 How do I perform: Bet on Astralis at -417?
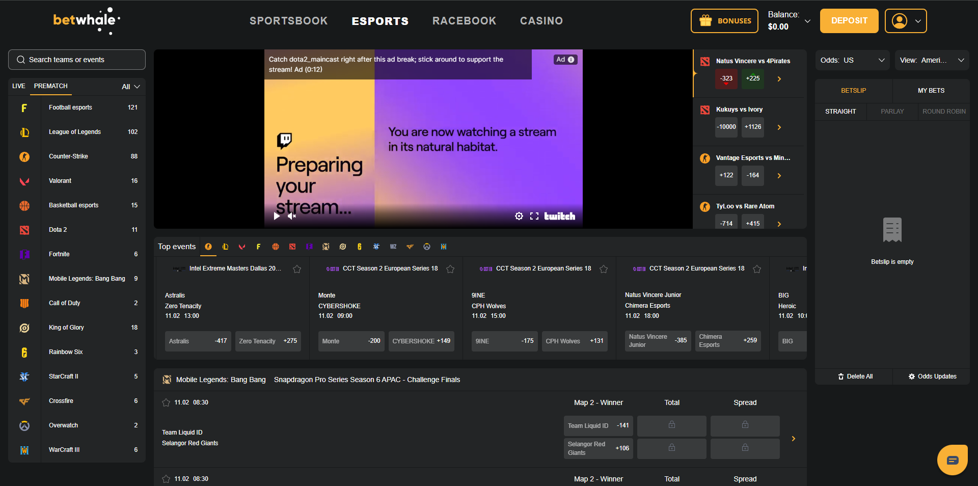pyautogui.click(x=198, y=341)
